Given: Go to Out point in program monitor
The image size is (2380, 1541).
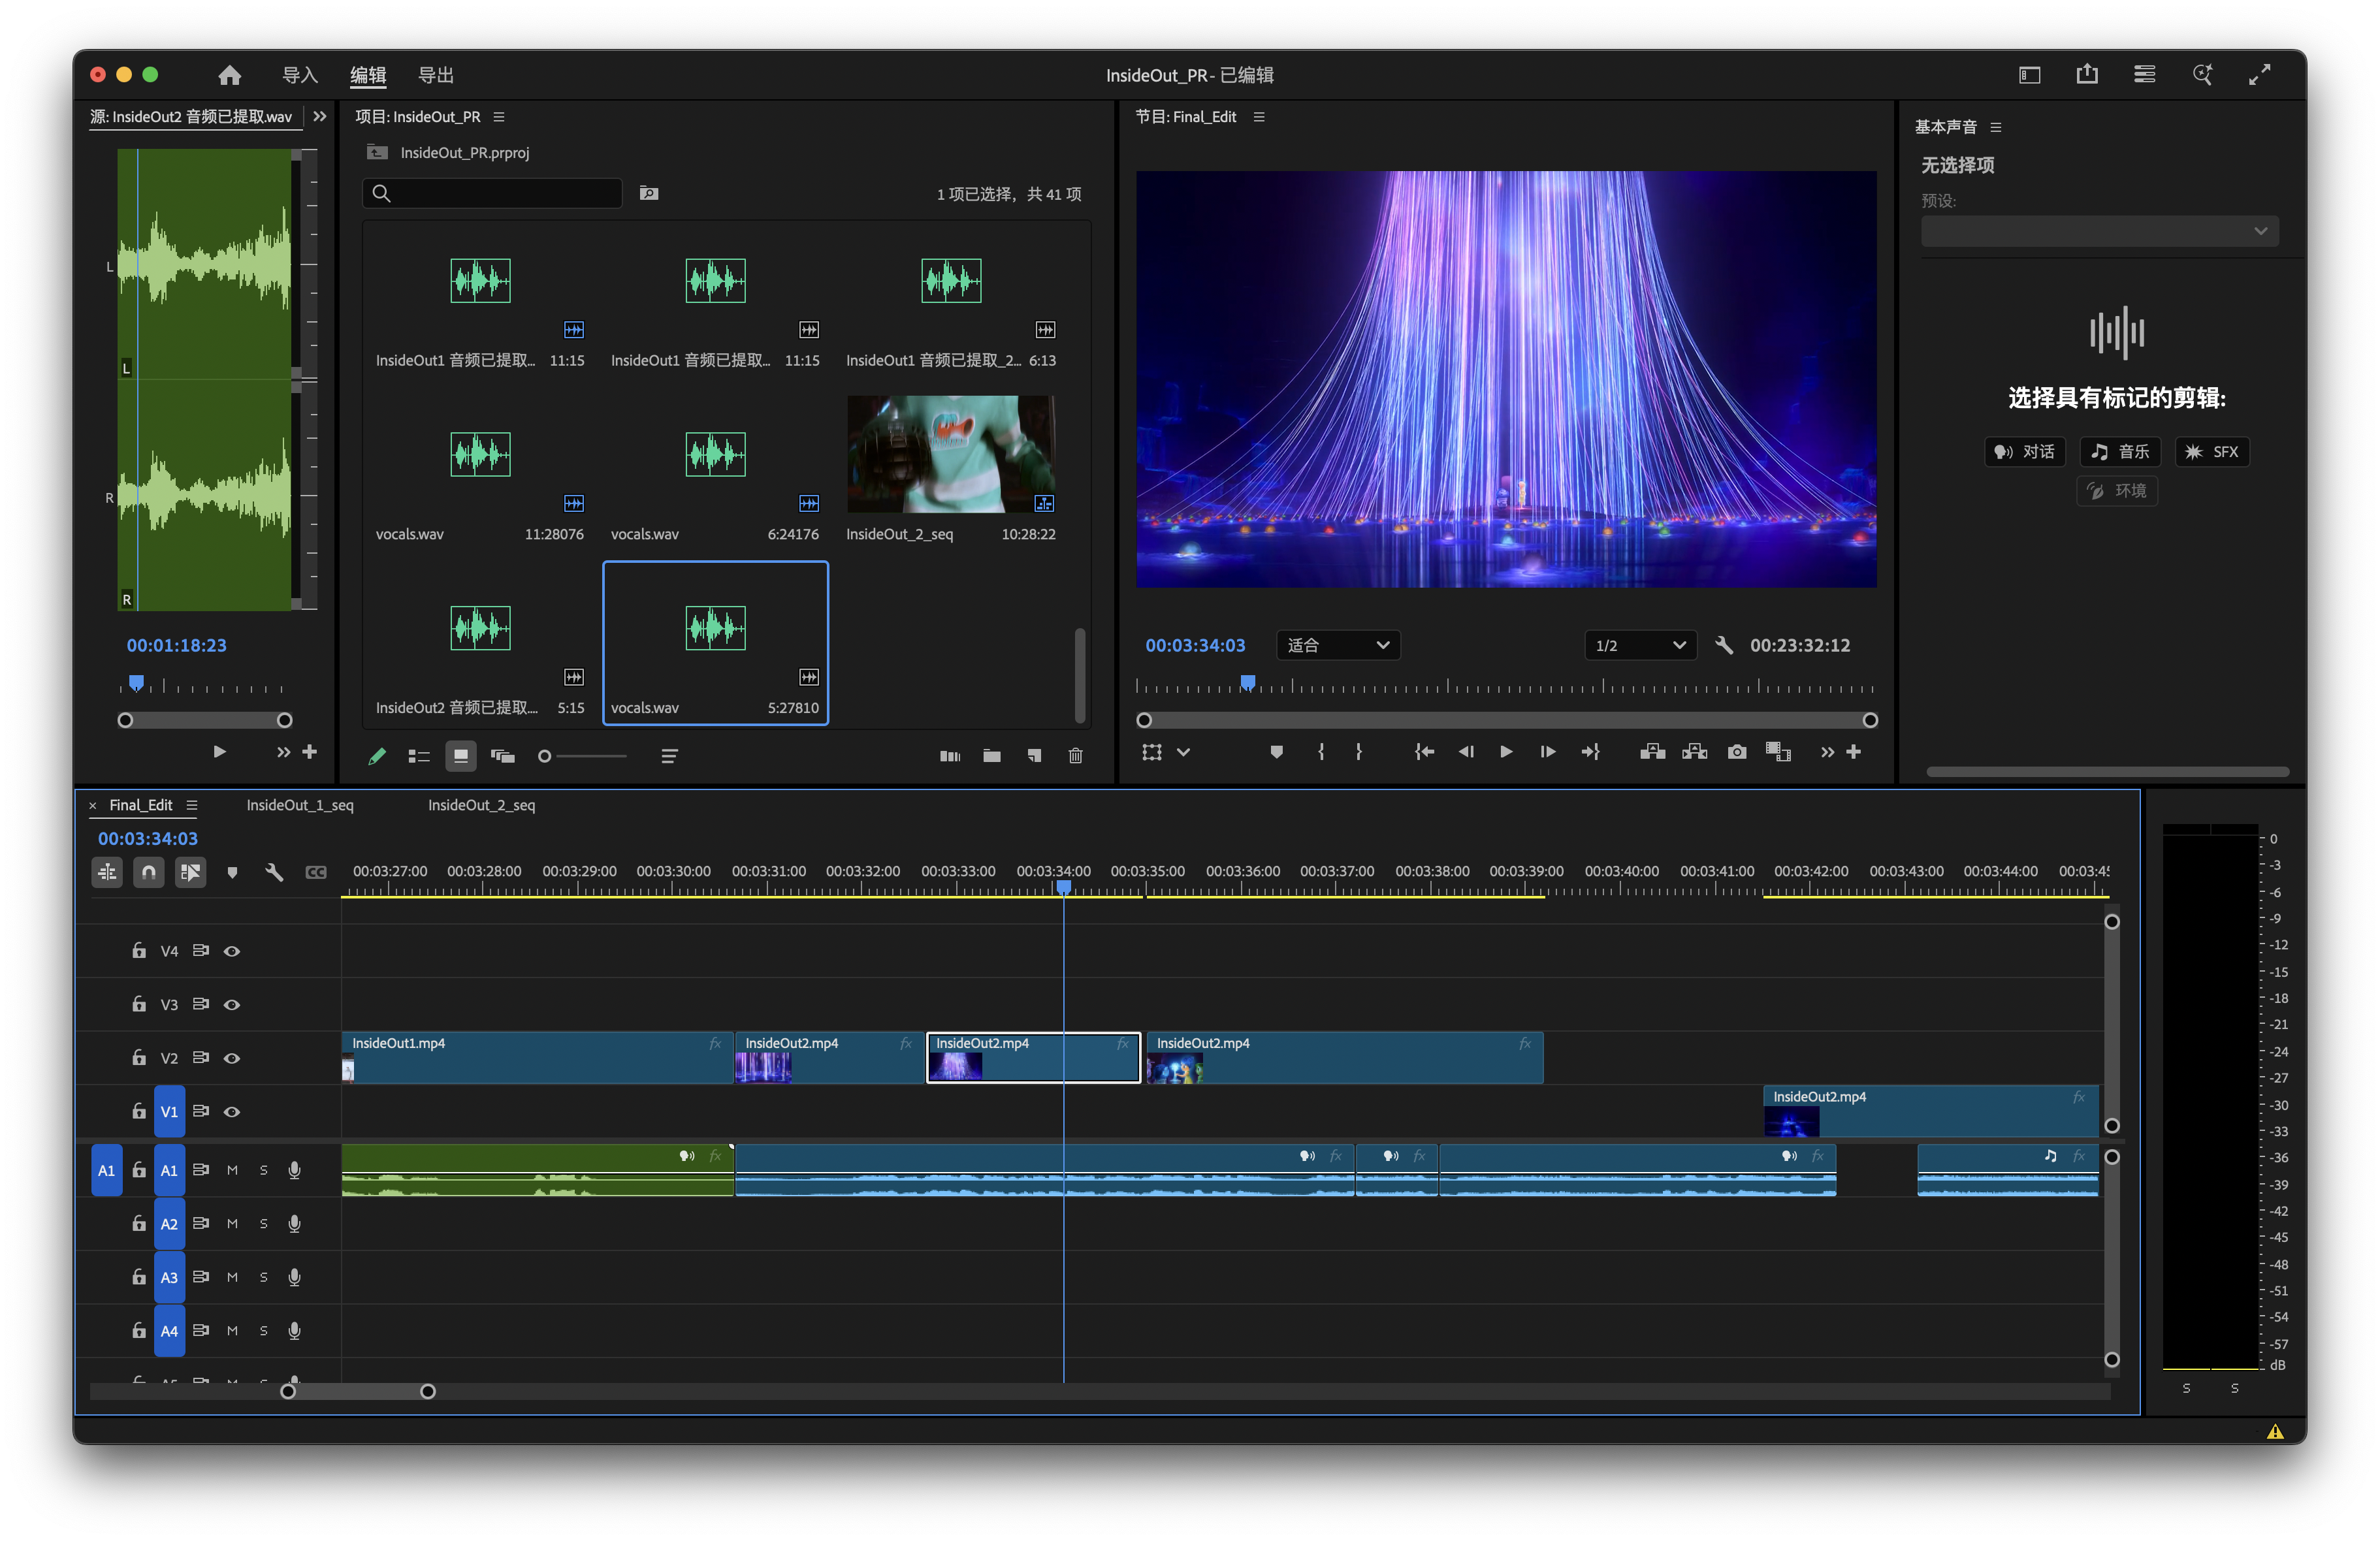Looking at the screenshot, I should coord(1590,752).
